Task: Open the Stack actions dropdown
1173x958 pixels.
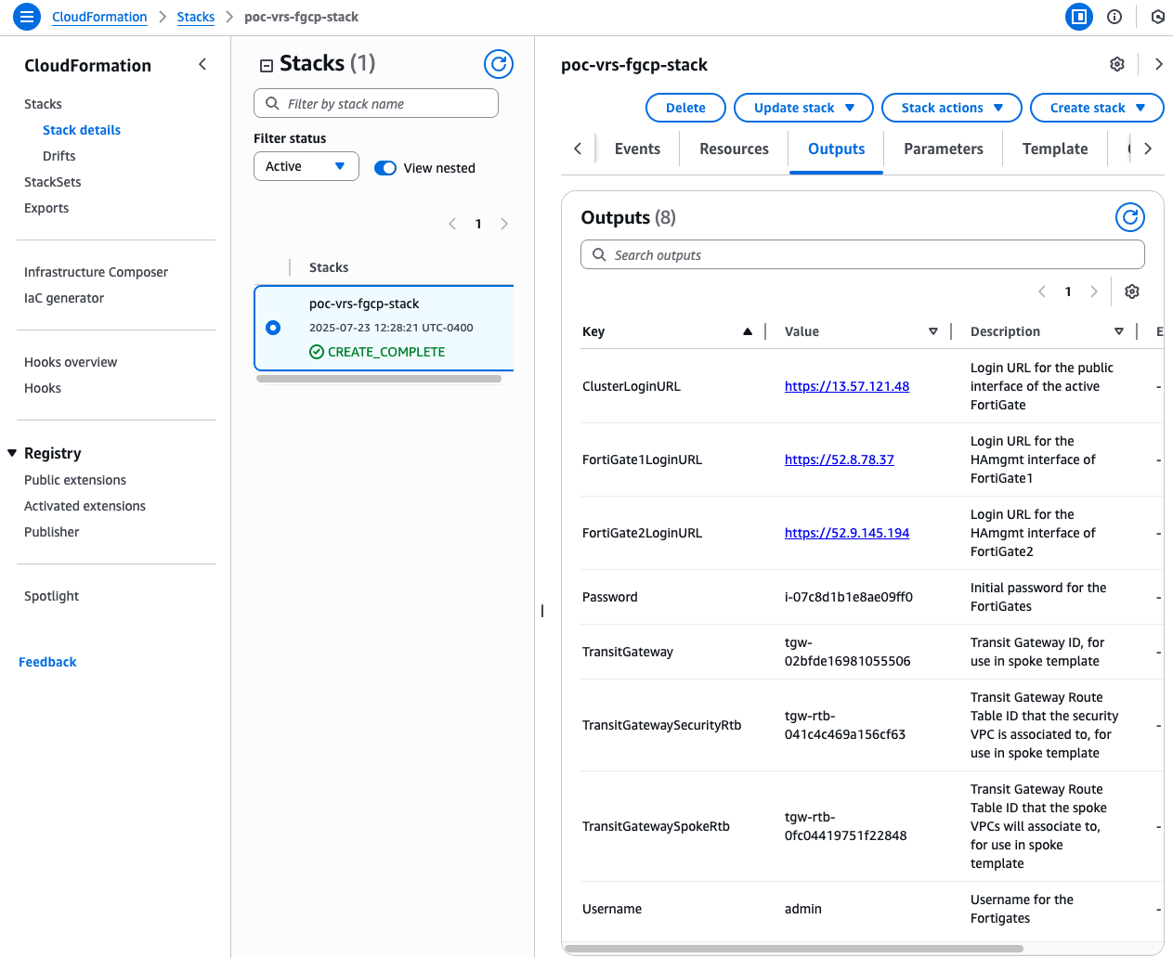Action: [x=952, y=108]
